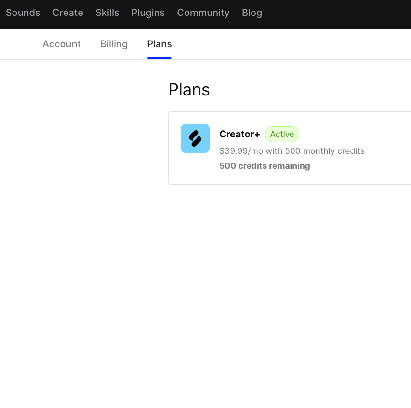
Task: Switch to the Account tab
Action: (x=62, y=44)
